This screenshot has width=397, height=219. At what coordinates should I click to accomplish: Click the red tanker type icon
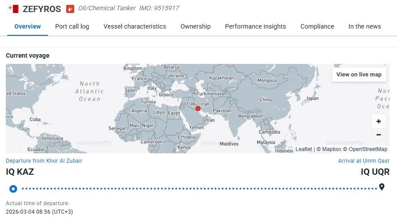(x=70, y=8)
